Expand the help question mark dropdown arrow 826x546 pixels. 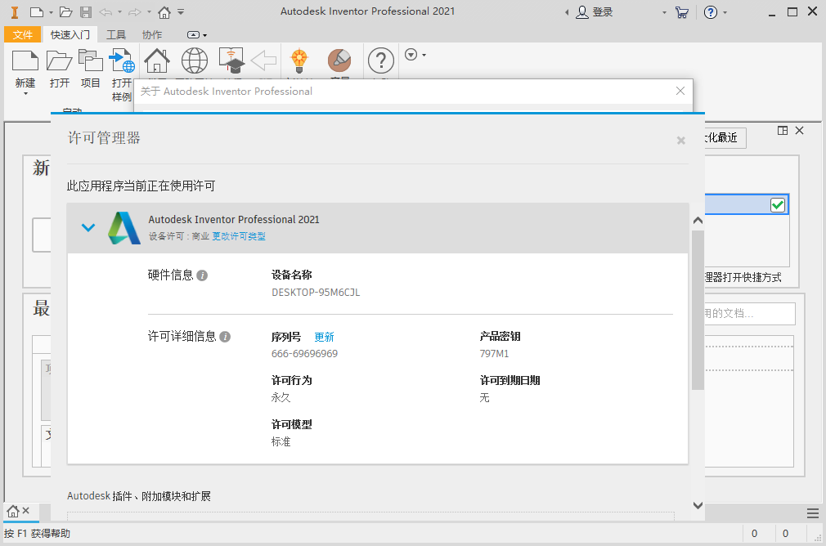coord(725,12)
